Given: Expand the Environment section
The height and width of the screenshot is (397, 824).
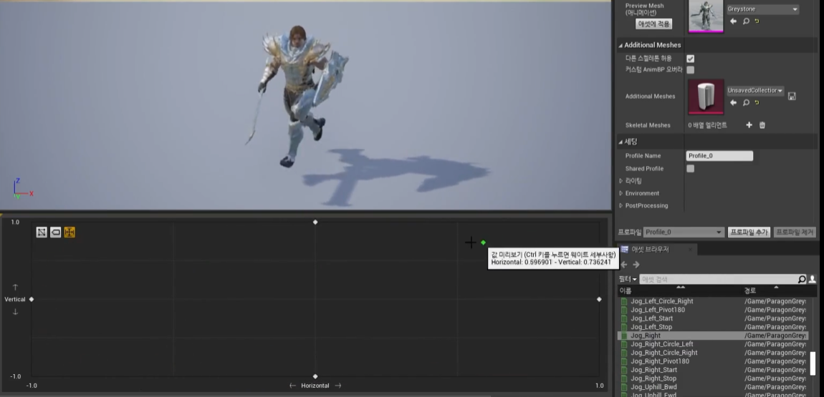Looking at the screenshot, I should (x=621, y=193).
